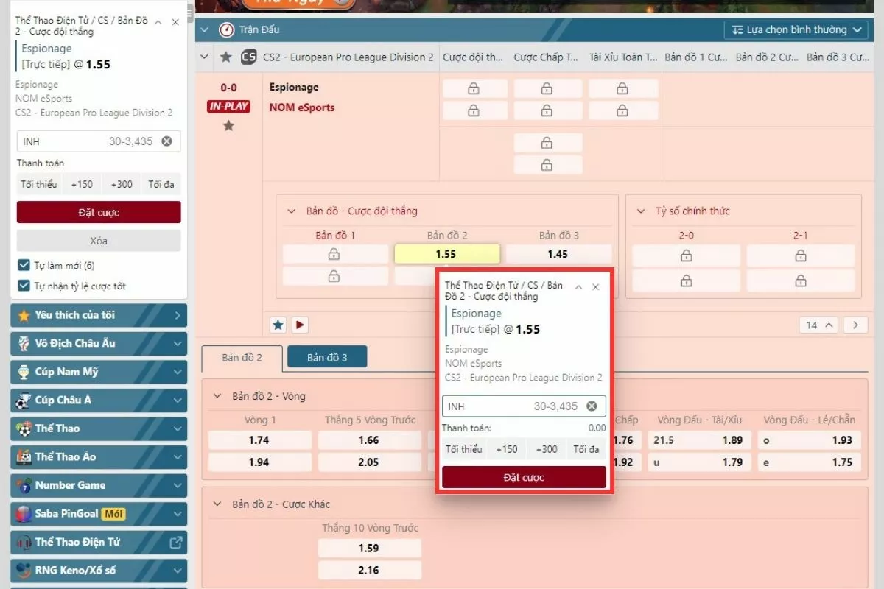Click NOM eSports team name
This screenshot has width=884, height=589.
tap(302, 107)
